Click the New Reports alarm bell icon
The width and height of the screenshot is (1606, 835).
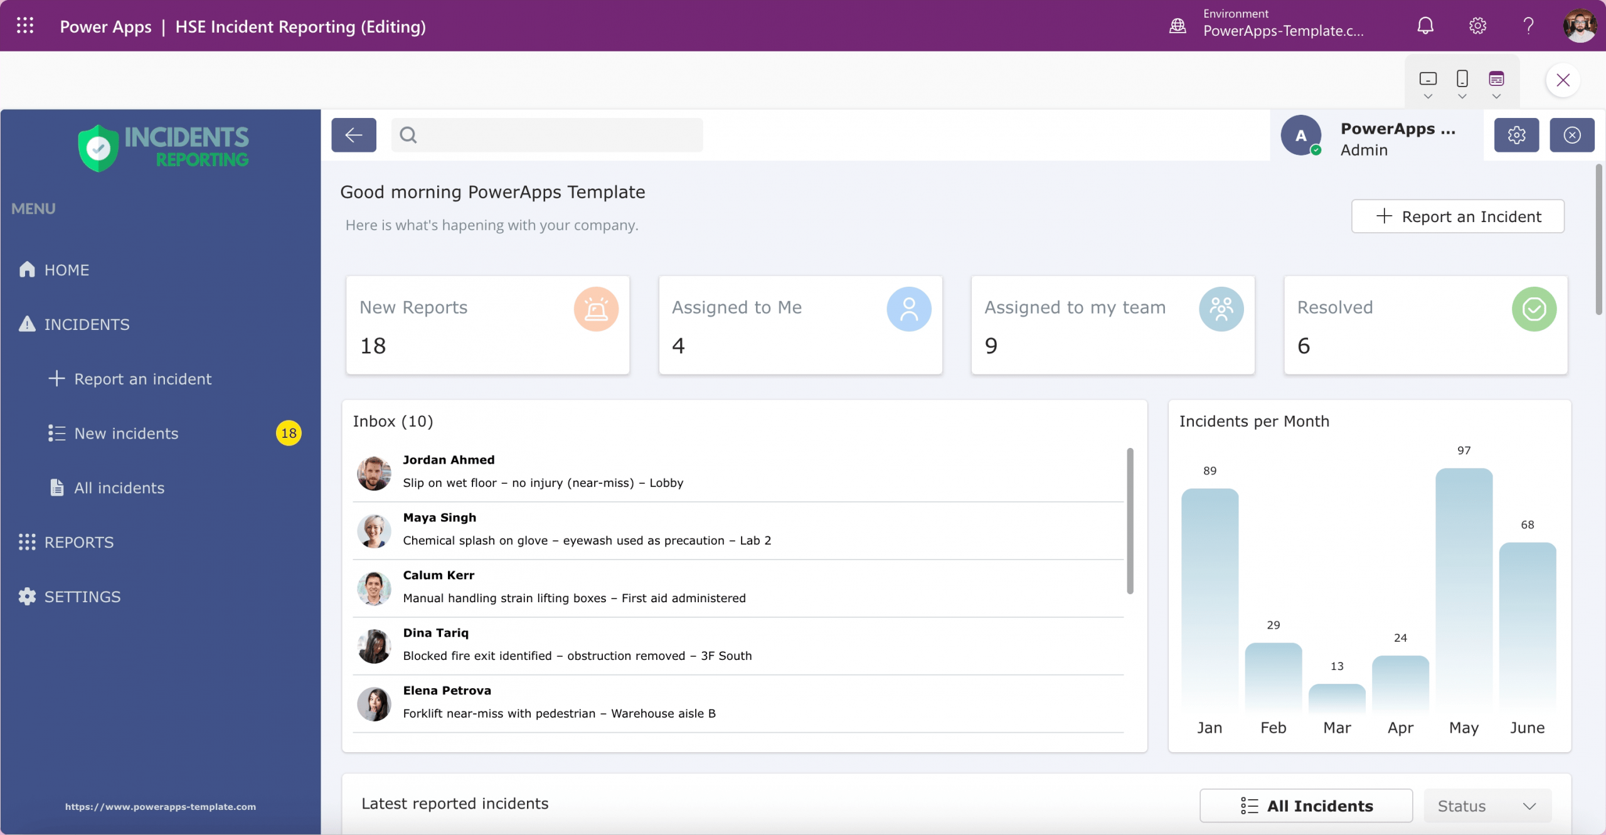[595, 309]
